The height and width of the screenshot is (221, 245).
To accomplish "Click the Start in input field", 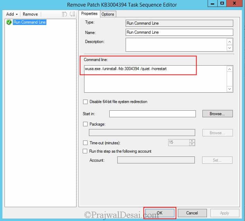I will (153, 114).
